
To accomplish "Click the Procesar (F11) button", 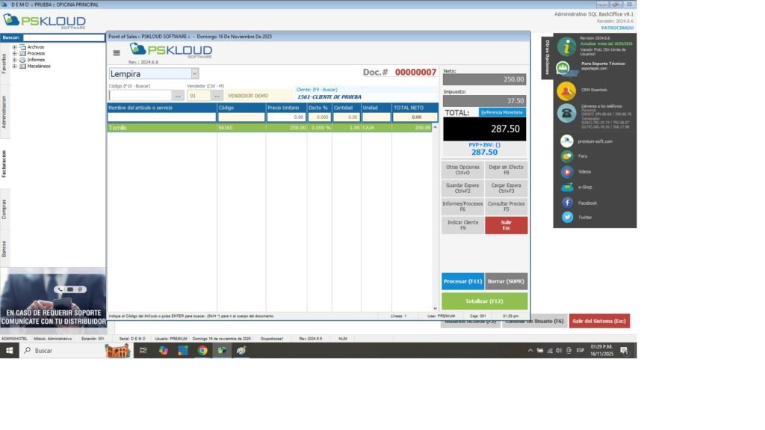I will pyautogui.click(x=462, y=281).
